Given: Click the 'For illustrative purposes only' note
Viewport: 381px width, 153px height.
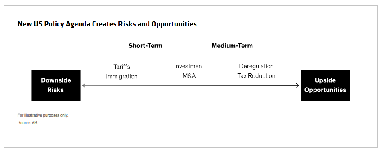Looking at the screenshot, I should pos(43,115).
